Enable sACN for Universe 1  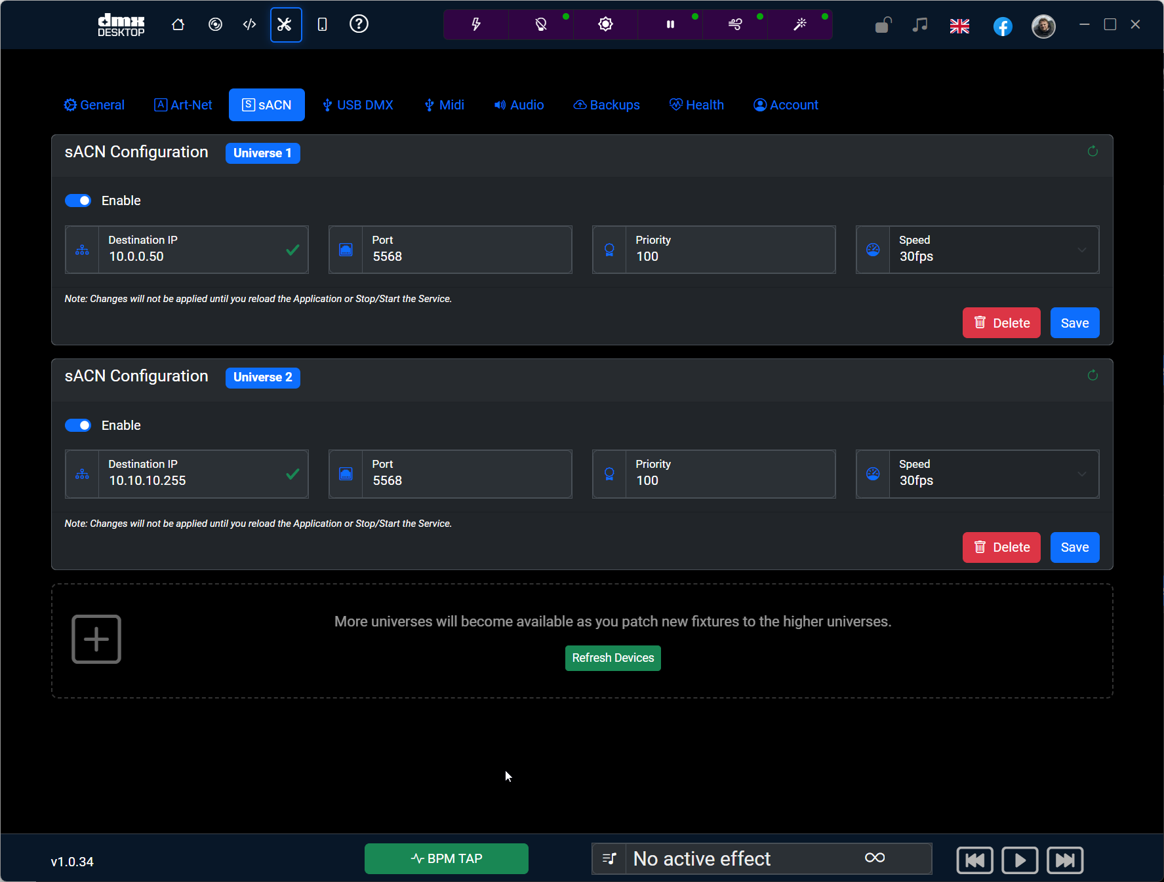[78, 201]
